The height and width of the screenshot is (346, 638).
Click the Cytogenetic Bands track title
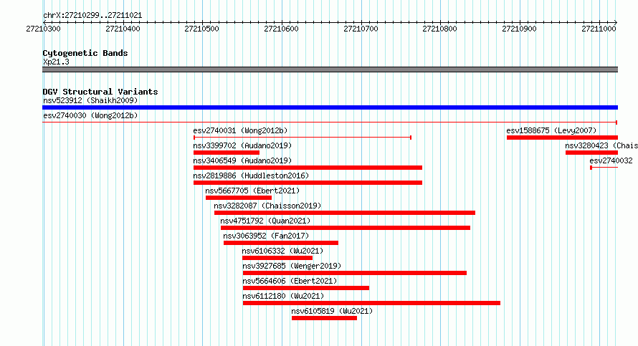tap(85, 53)
